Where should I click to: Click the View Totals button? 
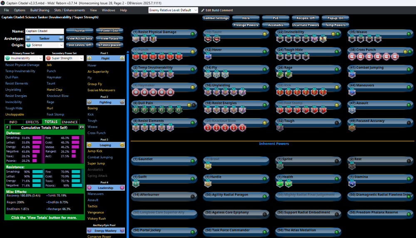110,38
